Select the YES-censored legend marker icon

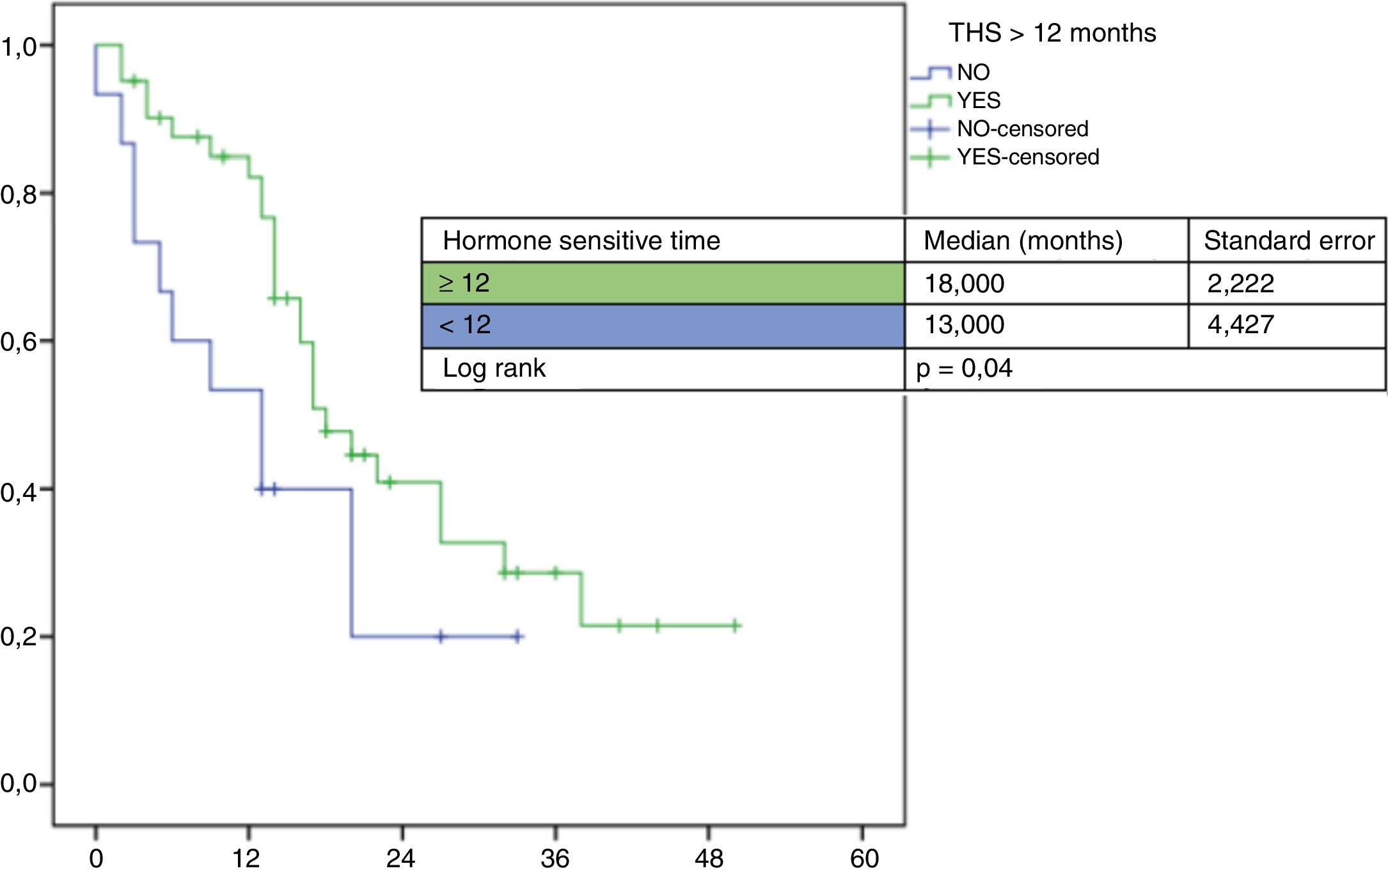[930, 157]
